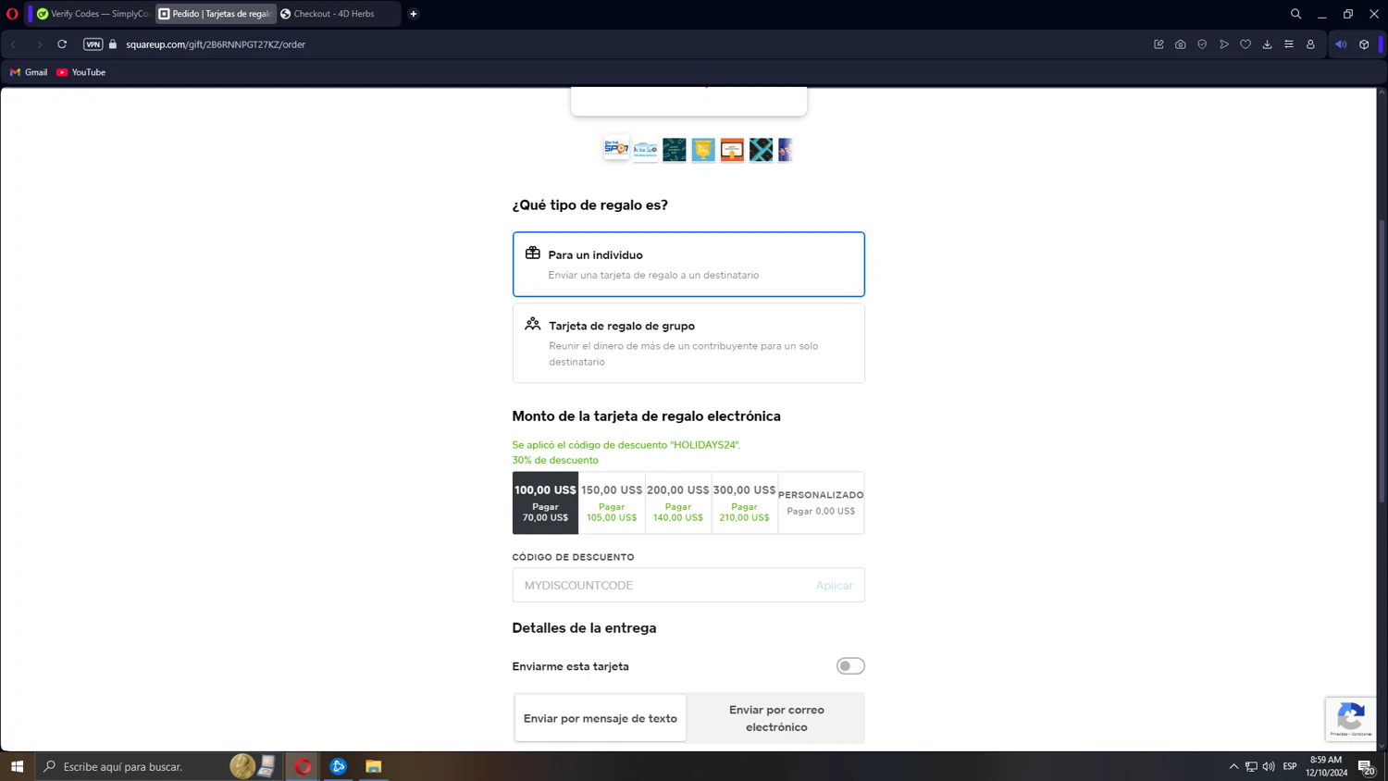The height and width of the screenshot is (781, 1388).
Task: Open the blue taskbar app icon
Action: [338, 766]
